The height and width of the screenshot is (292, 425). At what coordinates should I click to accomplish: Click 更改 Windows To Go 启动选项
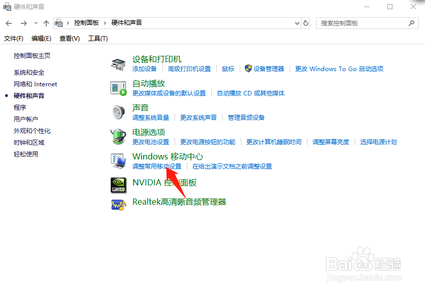[x=339, y=69]
